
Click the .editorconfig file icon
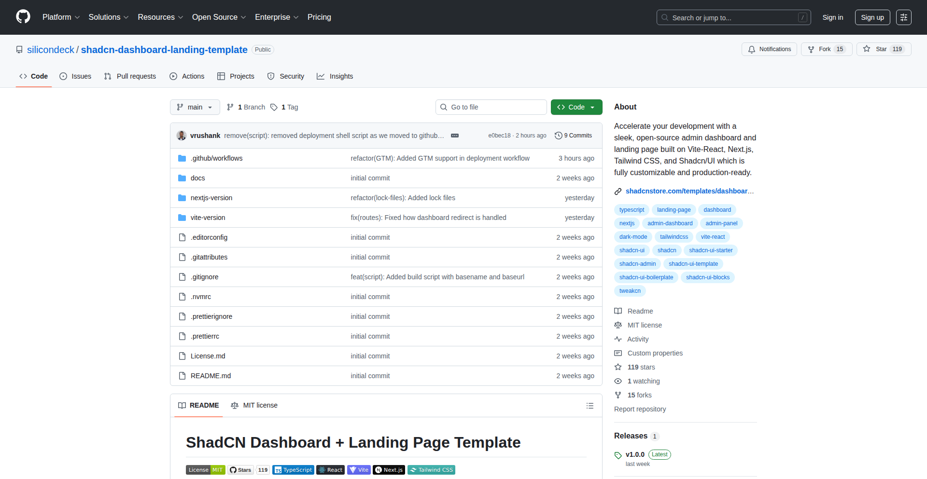tap(182, 237)
